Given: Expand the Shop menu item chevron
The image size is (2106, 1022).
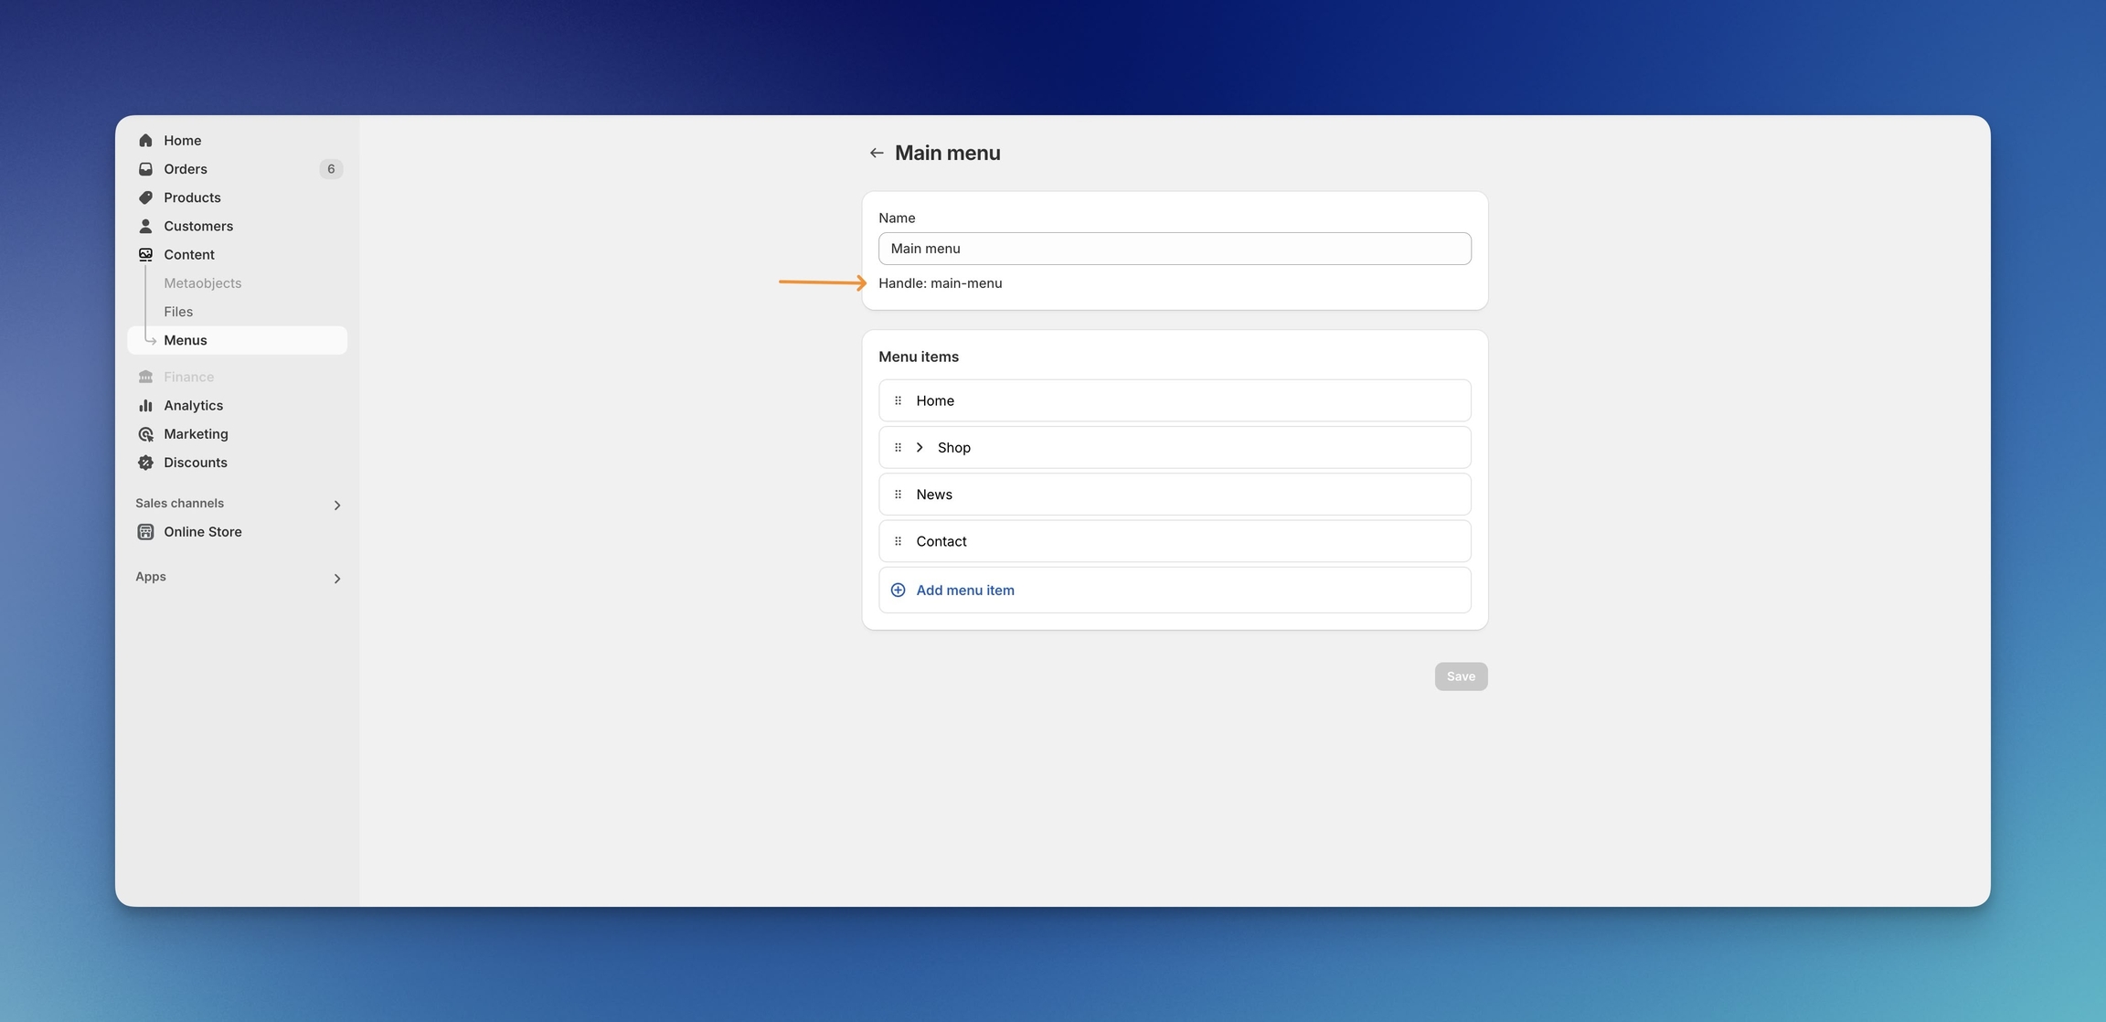Looking at the screenshot, I should point(920,448).
